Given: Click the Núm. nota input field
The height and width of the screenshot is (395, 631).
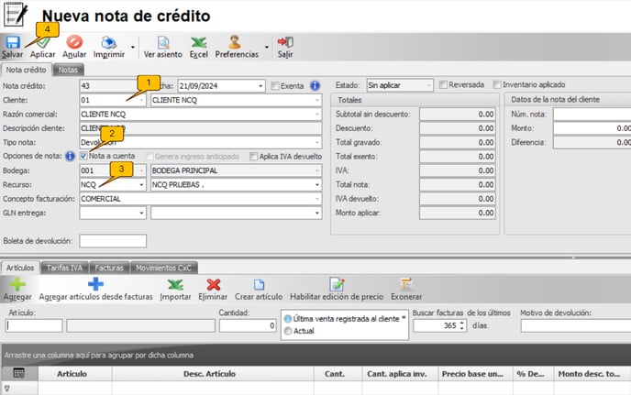Looking at the screenshot, I should pyautogui.click(x=592, y=115).
